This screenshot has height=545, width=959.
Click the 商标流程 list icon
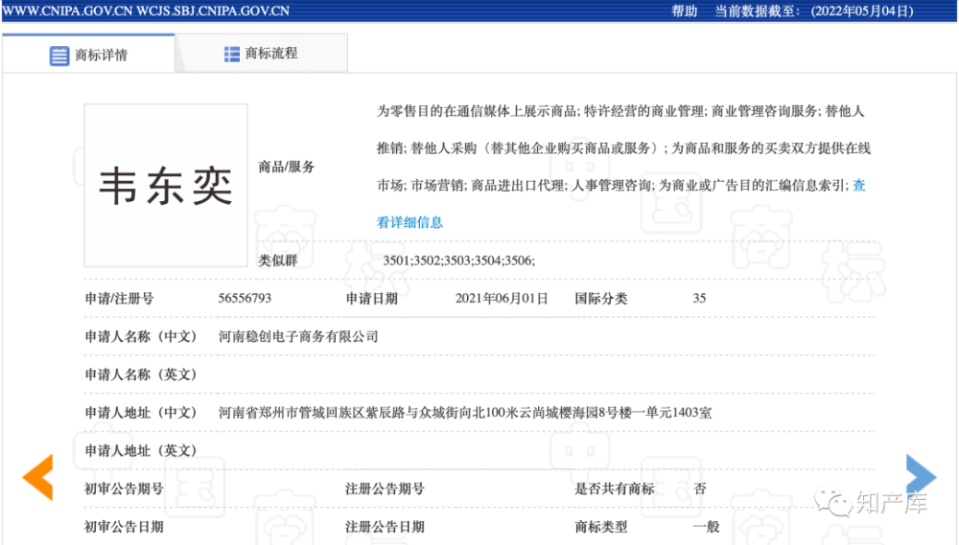[x=232, y=55]
